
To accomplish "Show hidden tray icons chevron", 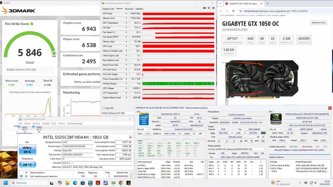I will 300,183.
